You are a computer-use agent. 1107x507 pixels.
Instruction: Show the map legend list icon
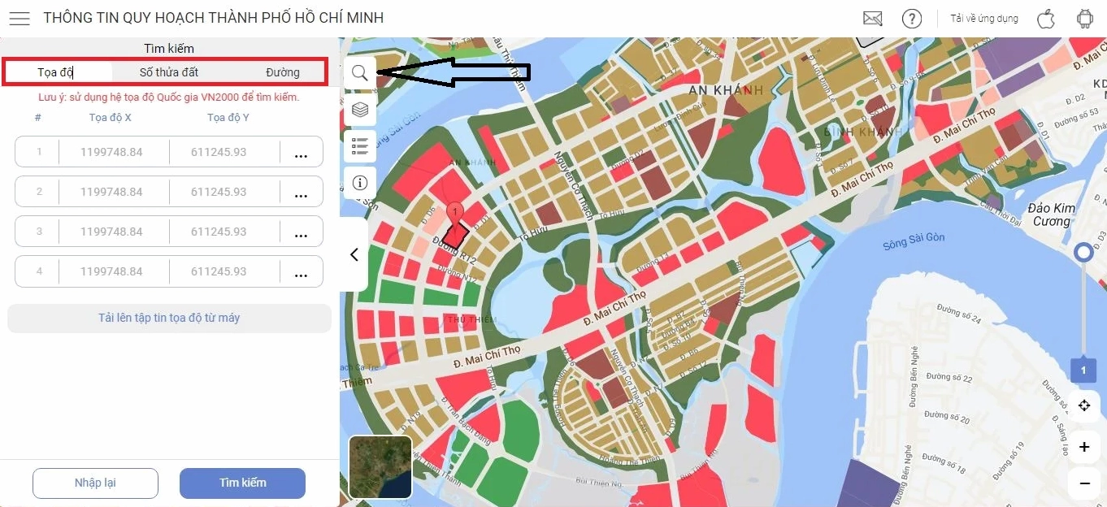pos(360,146)
